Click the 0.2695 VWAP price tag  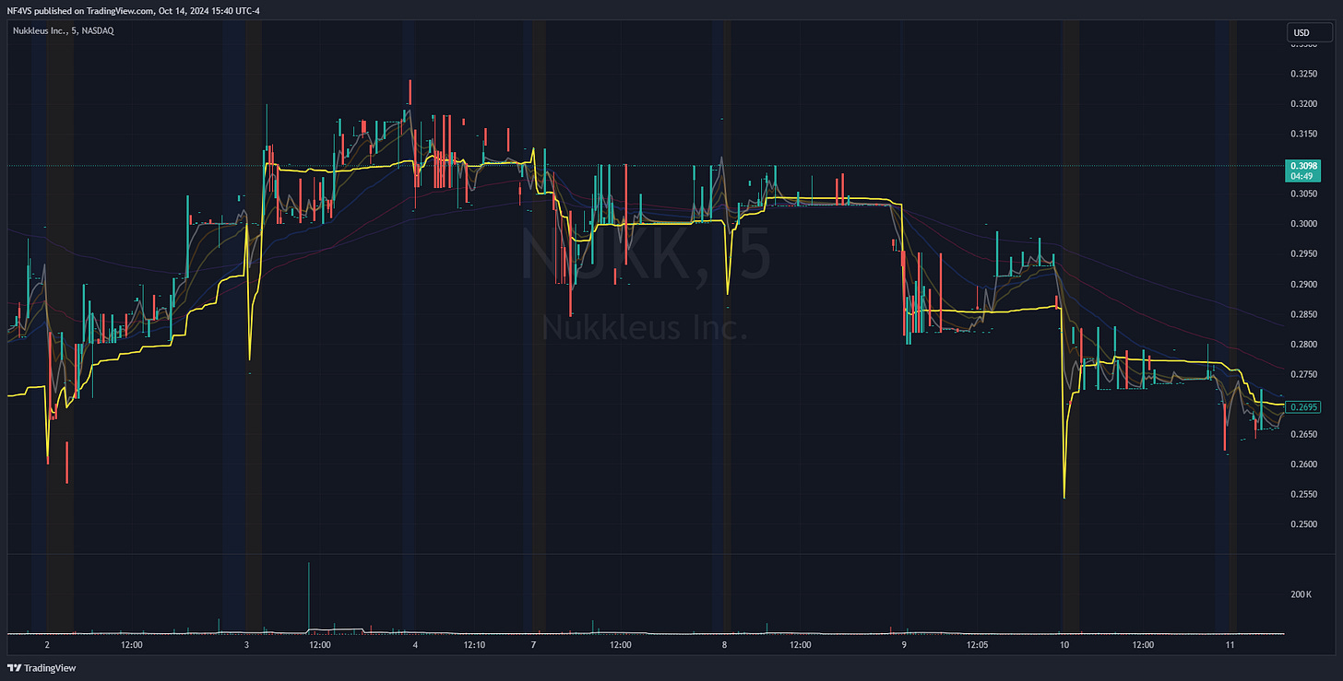[x=1304, y=406]
